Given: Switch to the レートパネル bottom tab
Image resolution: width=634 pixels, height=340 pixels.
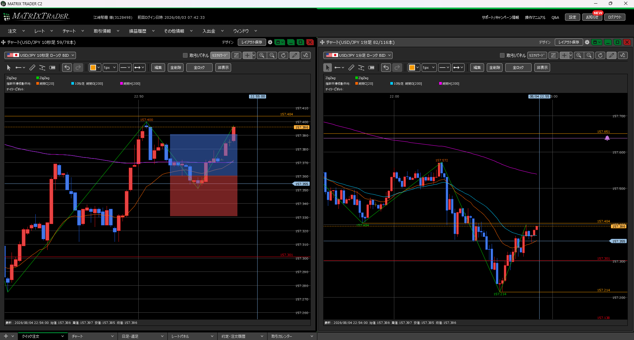Looking at the screenshot, I should (193, 336).
